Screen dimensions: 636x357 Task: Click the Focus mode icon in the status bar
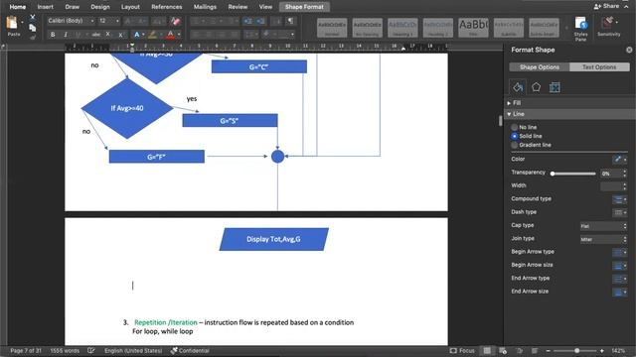(x=453, y=350)
